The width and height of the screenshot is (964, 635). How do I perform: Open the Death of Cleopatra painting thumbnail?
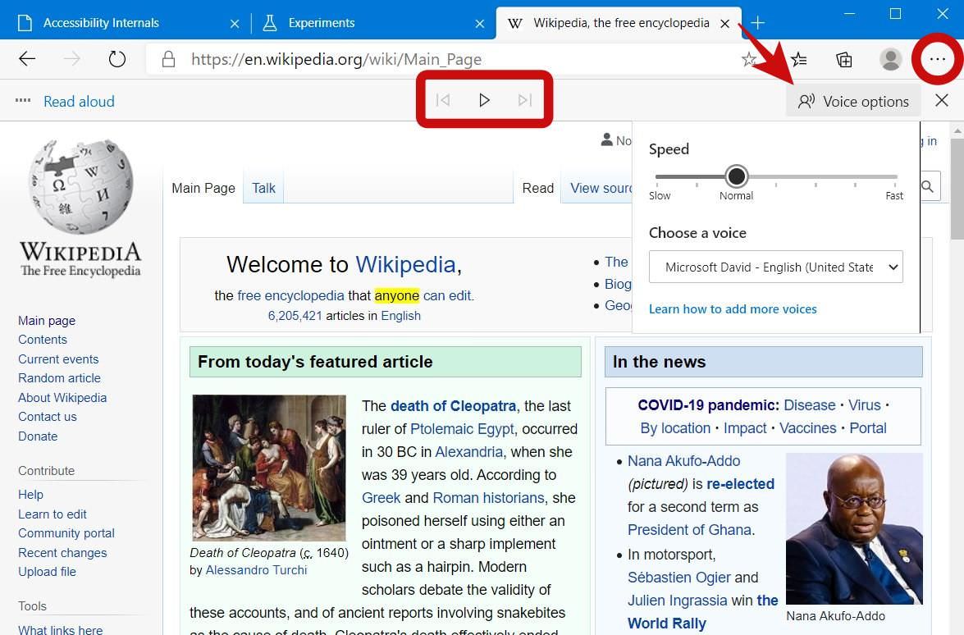click(x=269, y=468)
